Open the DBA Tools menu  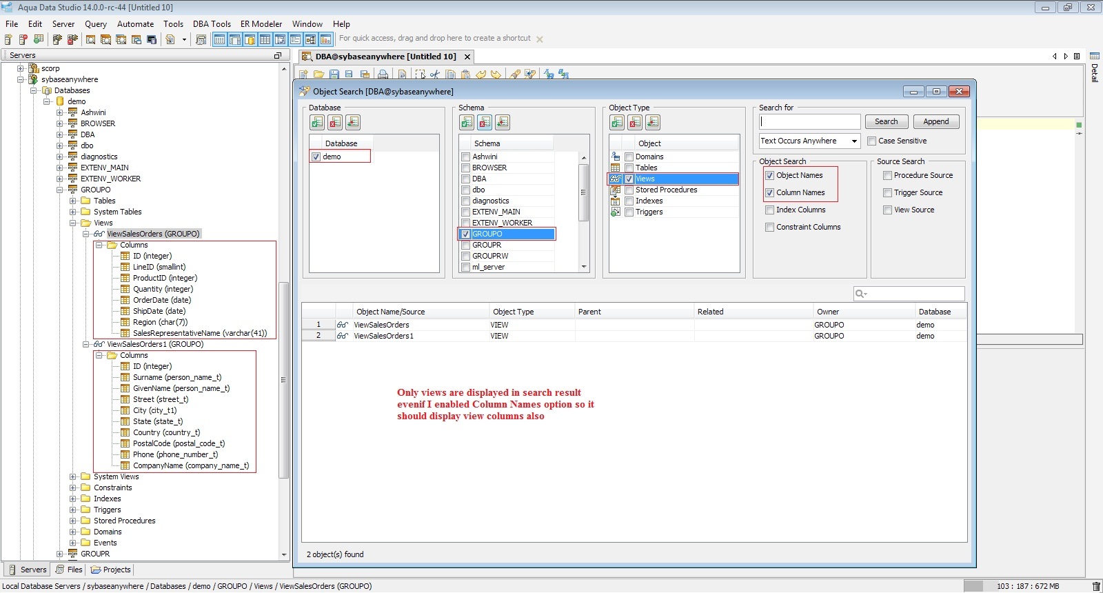(x=212, y=23)
